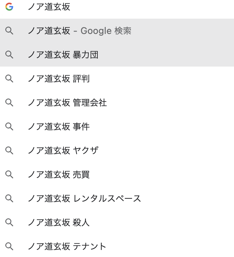This screenshot has width=234, height=257.
Task: Click magnifier icon next to 'レンタルスペース' suggestion
Action: 9,198
